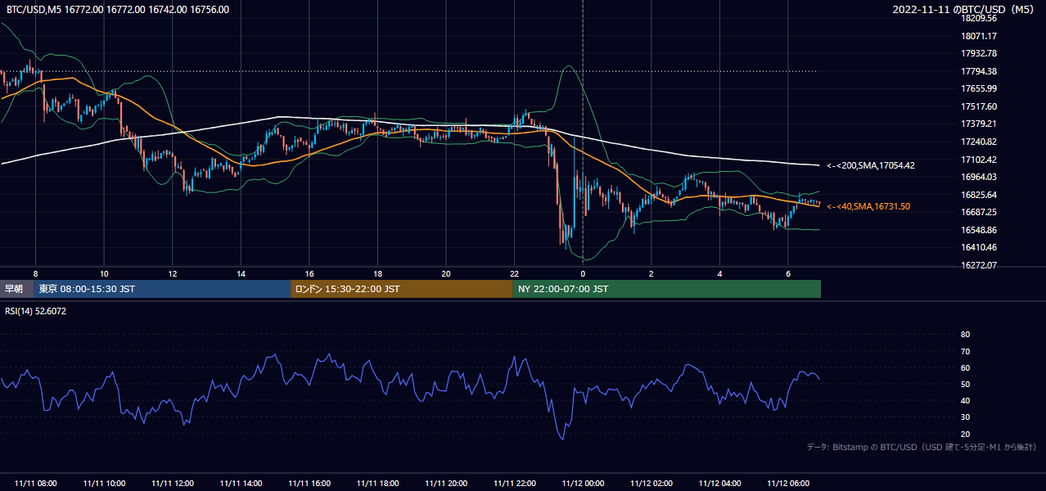Click the 50 level on the RSI scale
The image size is (1046, 491).
965,384
